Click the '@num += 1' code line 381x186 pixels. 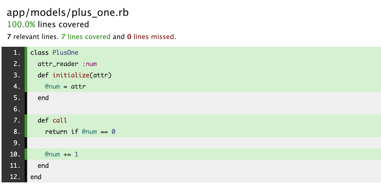61,154
